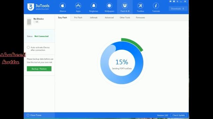Open the Toolbox section
Screen dimensions: 213x119
pyautogui.click(x=140, y=7)
